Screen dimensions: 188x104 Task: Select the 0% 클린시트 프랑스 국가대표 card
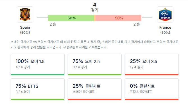point(152,89)
